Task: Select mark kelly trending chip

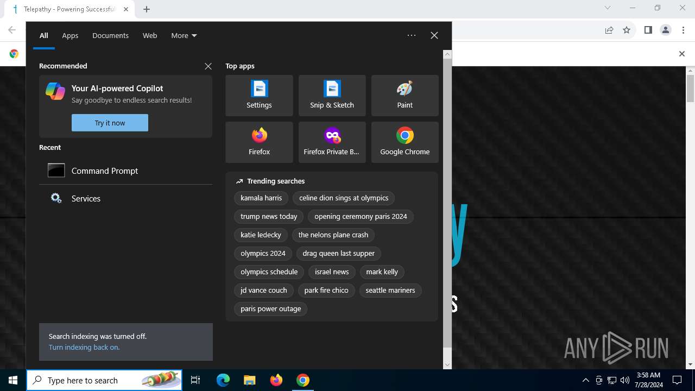Action: (382, 272)
